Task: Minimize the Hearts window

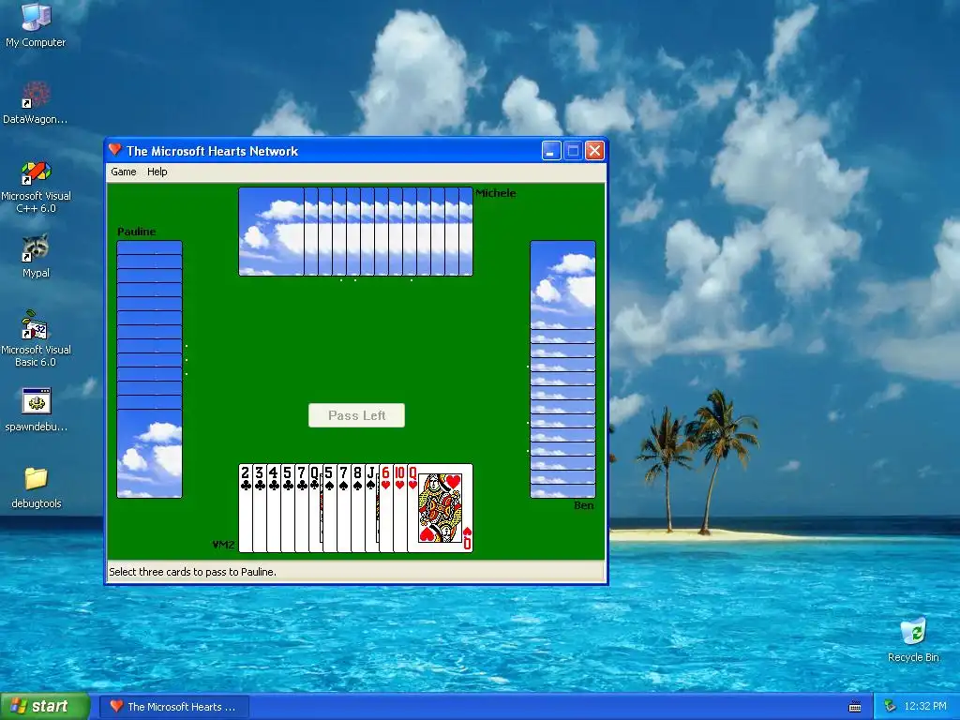Action: point(551,151)
